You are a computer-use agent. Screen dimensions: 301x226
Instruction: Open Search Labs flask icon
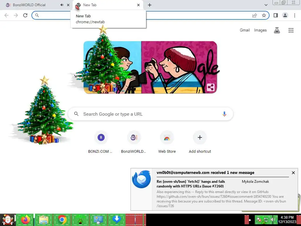[x=277, y=30]
